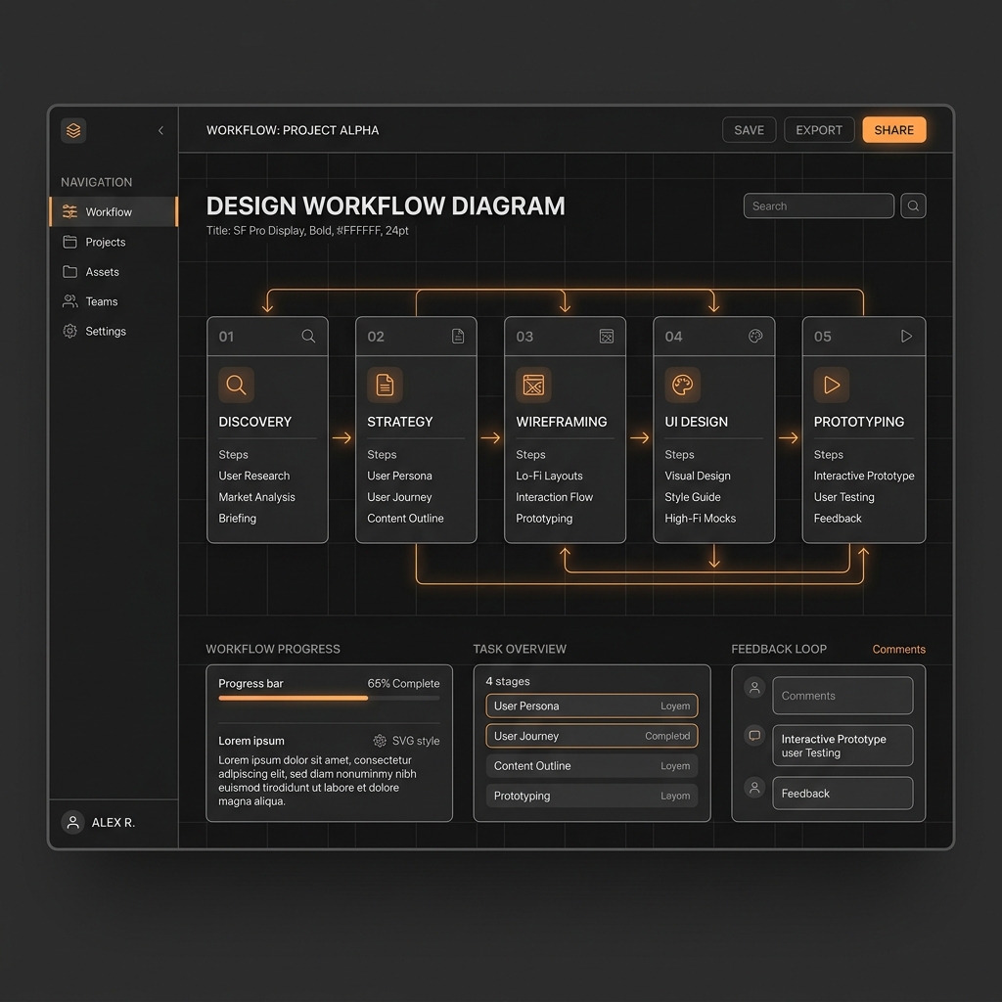1002x1002 pixels.
Task: Click the Feedback comment box
Action: (843, 793)
